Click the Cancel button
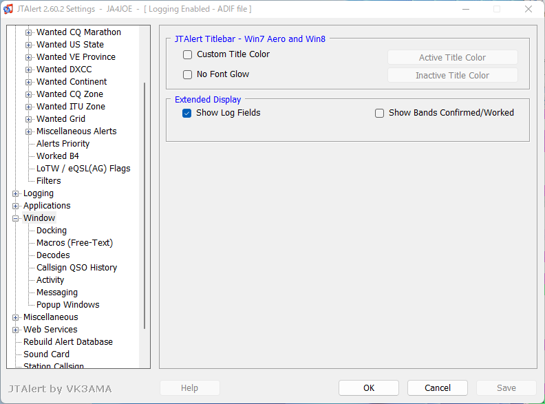The width and height of the screenshot is (545, 404). coord(438,388)
